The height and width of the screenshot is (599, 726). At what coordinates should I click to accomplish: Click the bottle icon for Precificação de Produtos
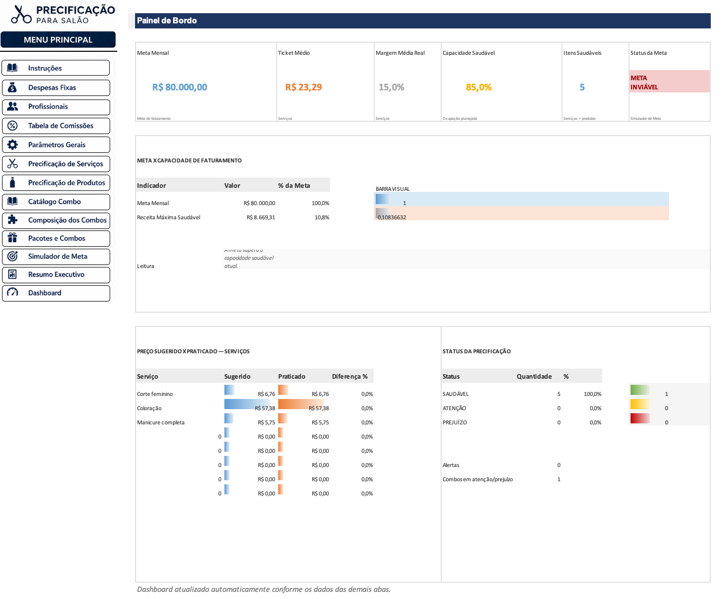pyautogui.click(x=13, y=183)
